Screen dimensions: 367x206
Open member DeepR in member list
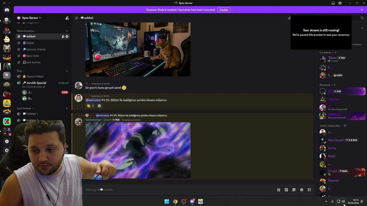342,173
